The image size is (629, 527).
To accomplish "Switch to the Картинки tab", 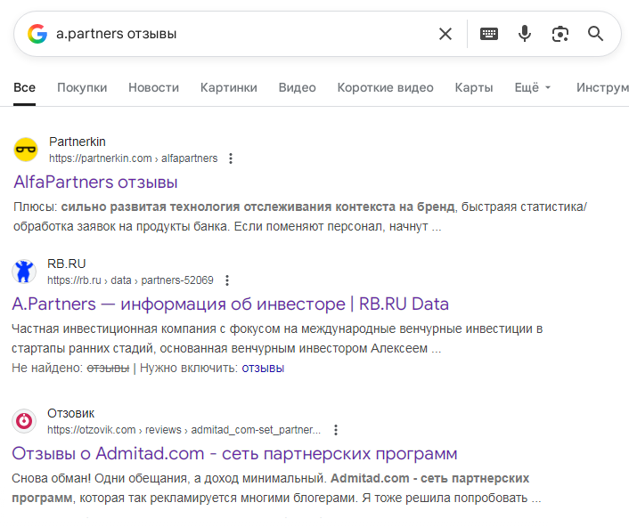I will pyautogui.click(x=228, y=87).
